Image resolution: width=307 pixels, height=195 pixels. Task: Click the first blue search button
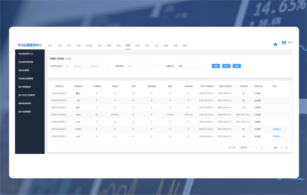coord(216,66)
